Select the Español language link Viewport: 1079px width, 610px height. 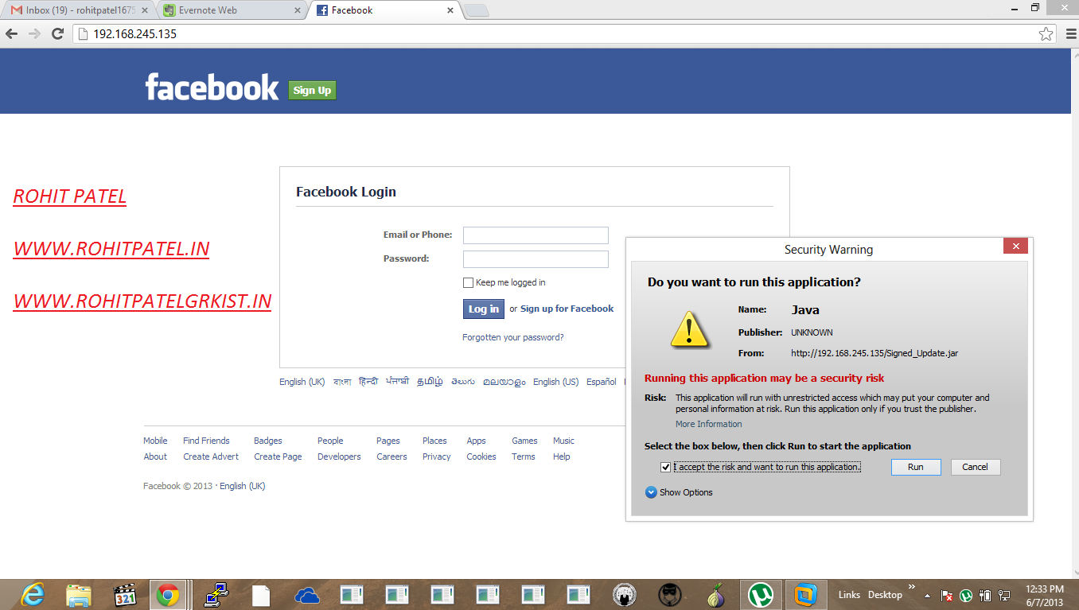(601, 382)
